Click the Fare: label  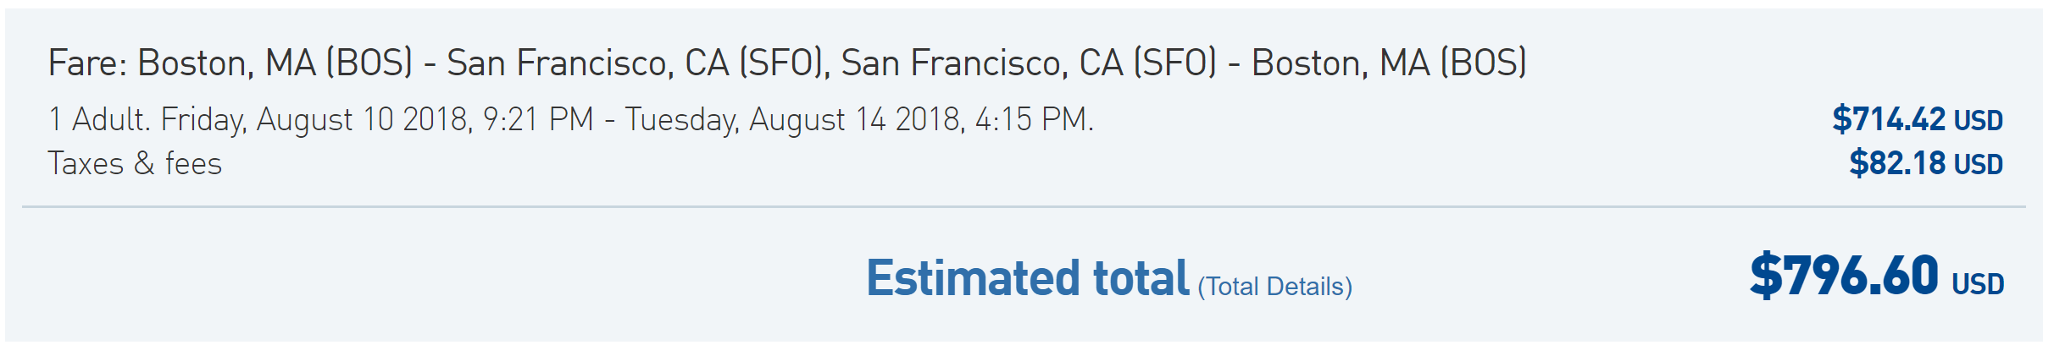87,63
